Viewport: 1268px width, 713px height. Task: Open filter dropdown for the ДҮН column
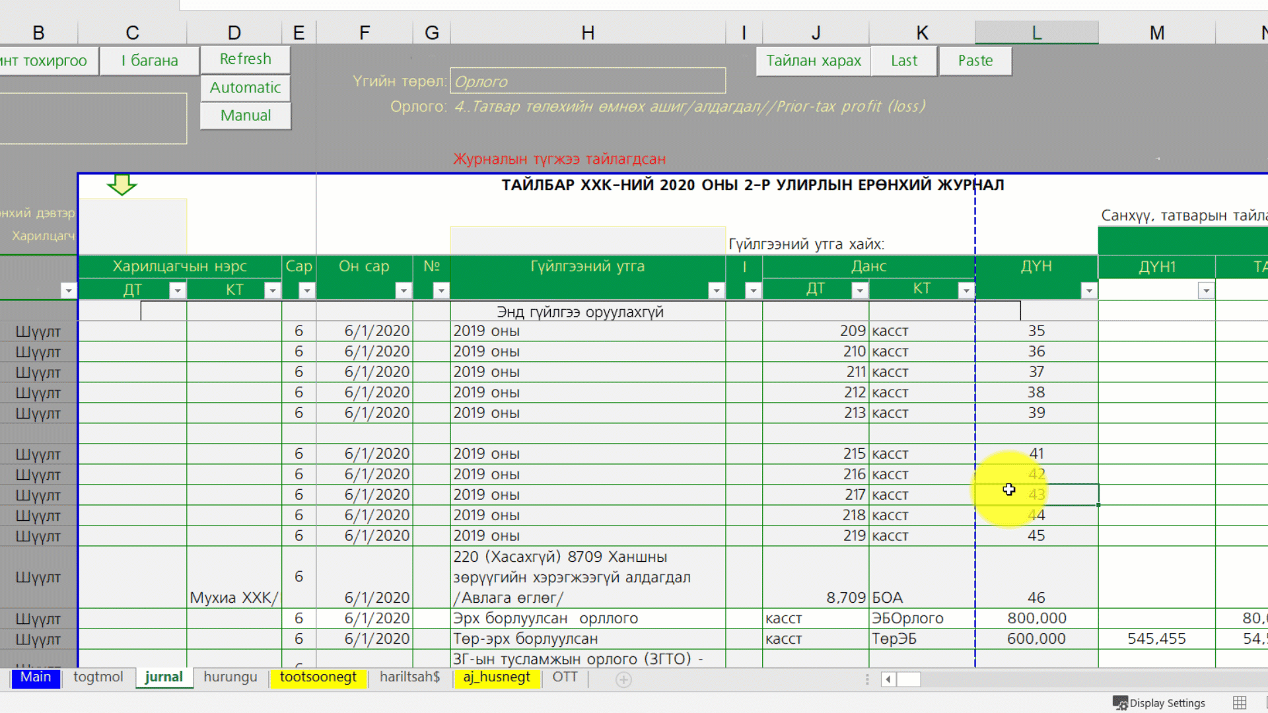(x=1088, y=290)
